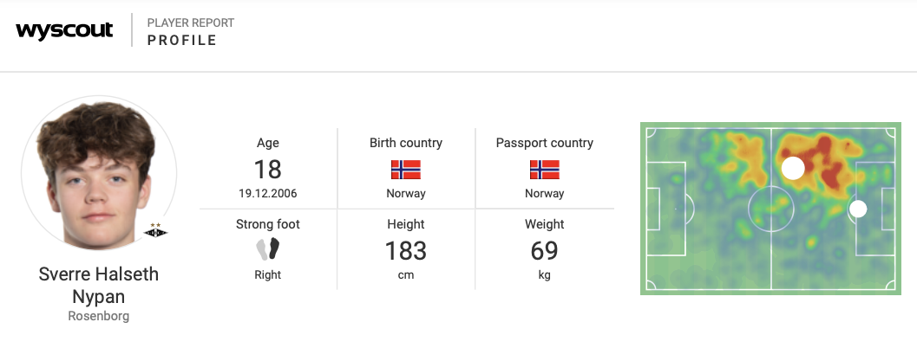Select the small white dot near the penalty area
917x348 pixels.
coord(858,209)
